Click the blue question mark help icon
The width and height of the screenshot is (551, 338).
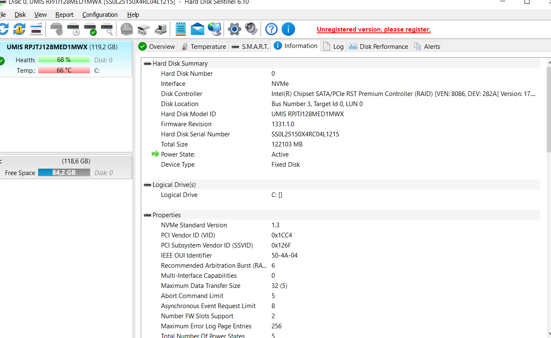(x=272, y=29)
